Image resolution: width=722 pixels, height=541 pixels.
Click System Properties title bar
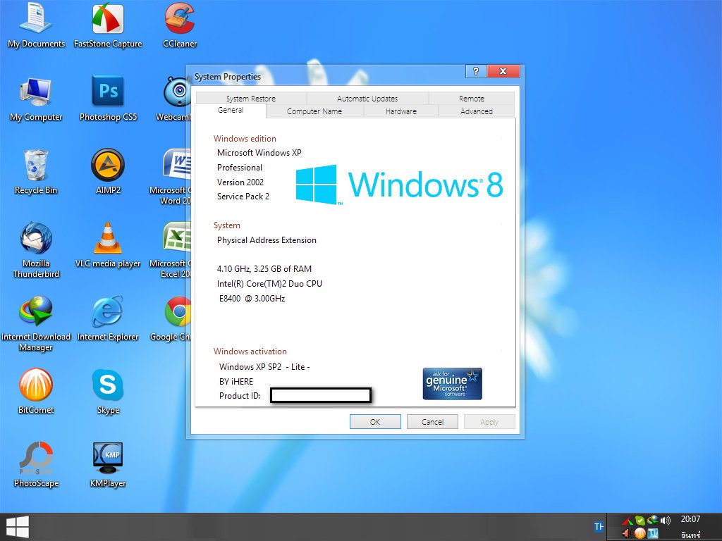pos(327,76)
